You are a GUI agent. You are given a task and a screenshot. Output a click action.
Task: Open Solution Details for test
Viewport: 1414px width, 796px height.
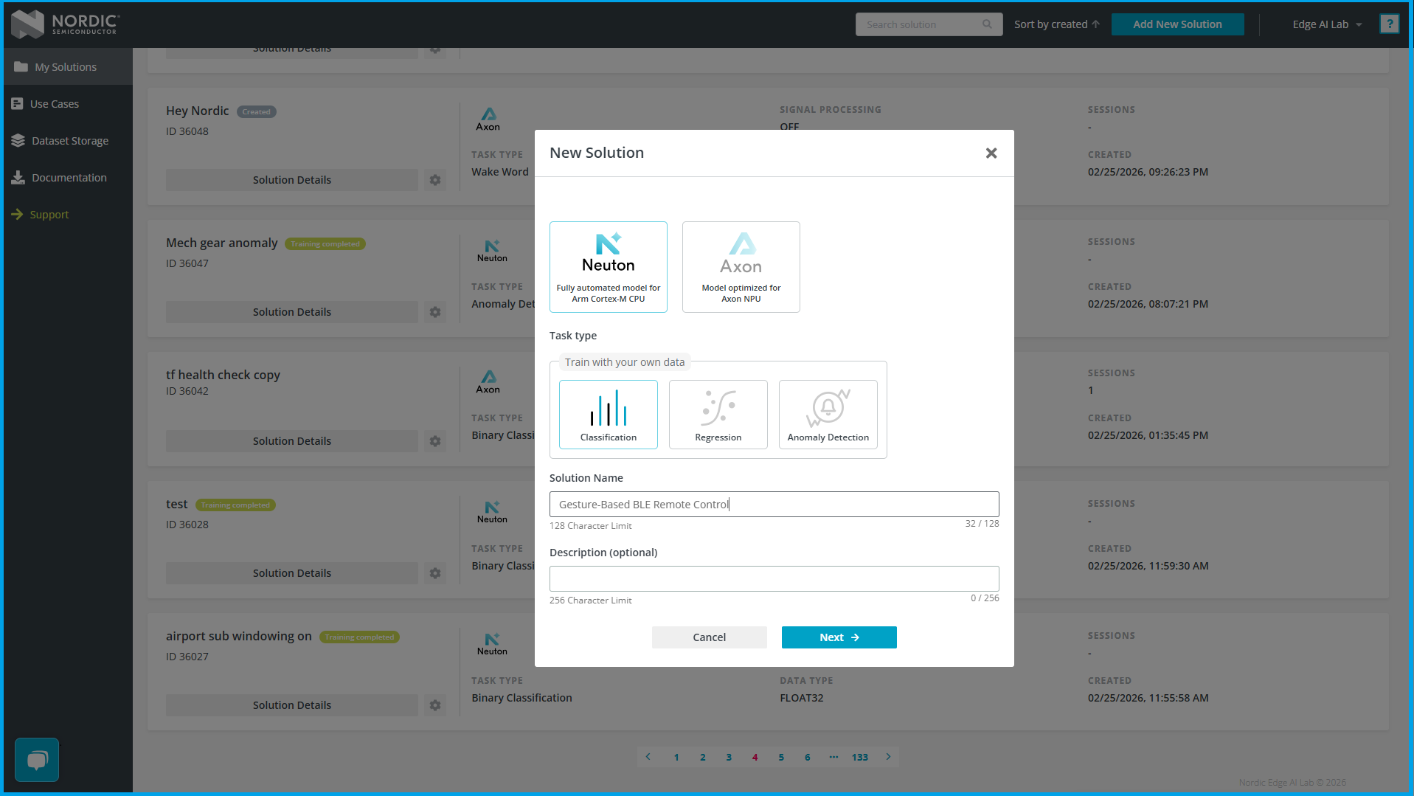[292, 573]
